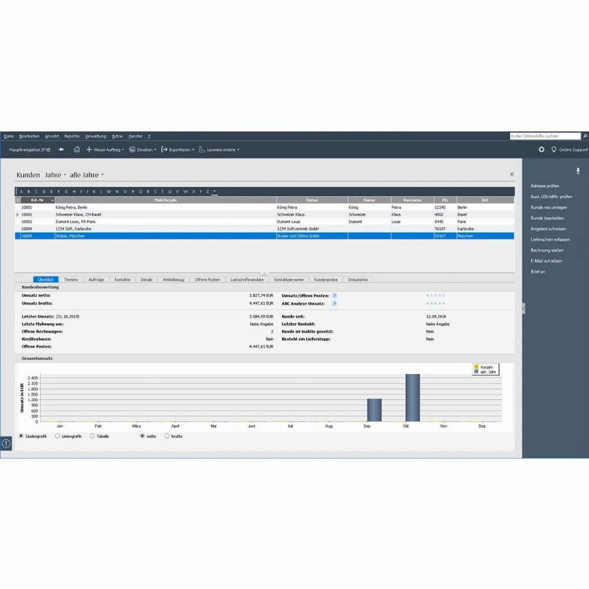Viewport: 589px width, 589px height.
Task: Filter customers by letter S
Action: click(x=155, y=191)
